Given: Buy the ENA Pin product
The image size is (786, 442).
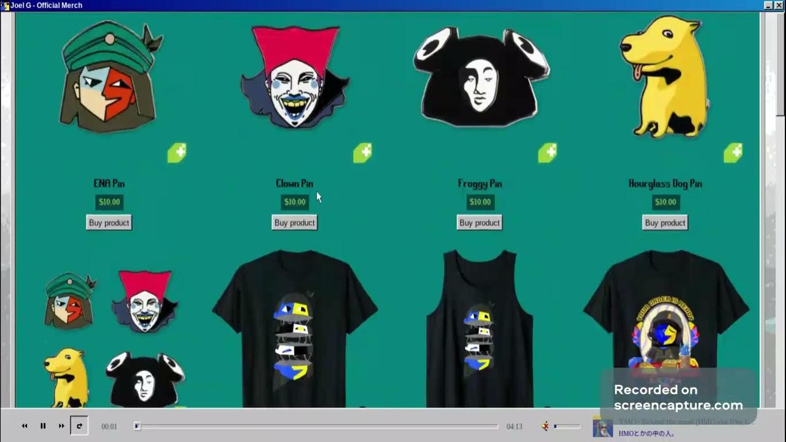Looking at the screenshot, I should point(109,223).
